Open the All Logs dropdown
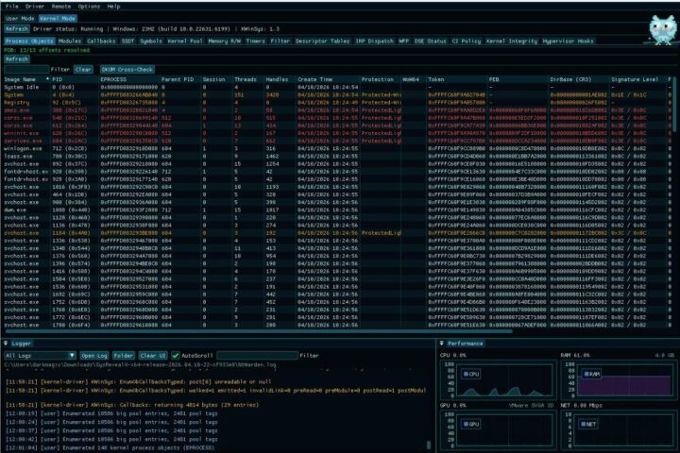The width and height of the screenshot is (680, 453). click(x=40, y=356)
